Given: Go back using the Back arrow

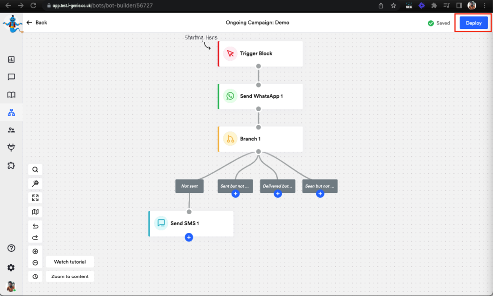Looking at the screenshot, I should [x=37, y=23].
